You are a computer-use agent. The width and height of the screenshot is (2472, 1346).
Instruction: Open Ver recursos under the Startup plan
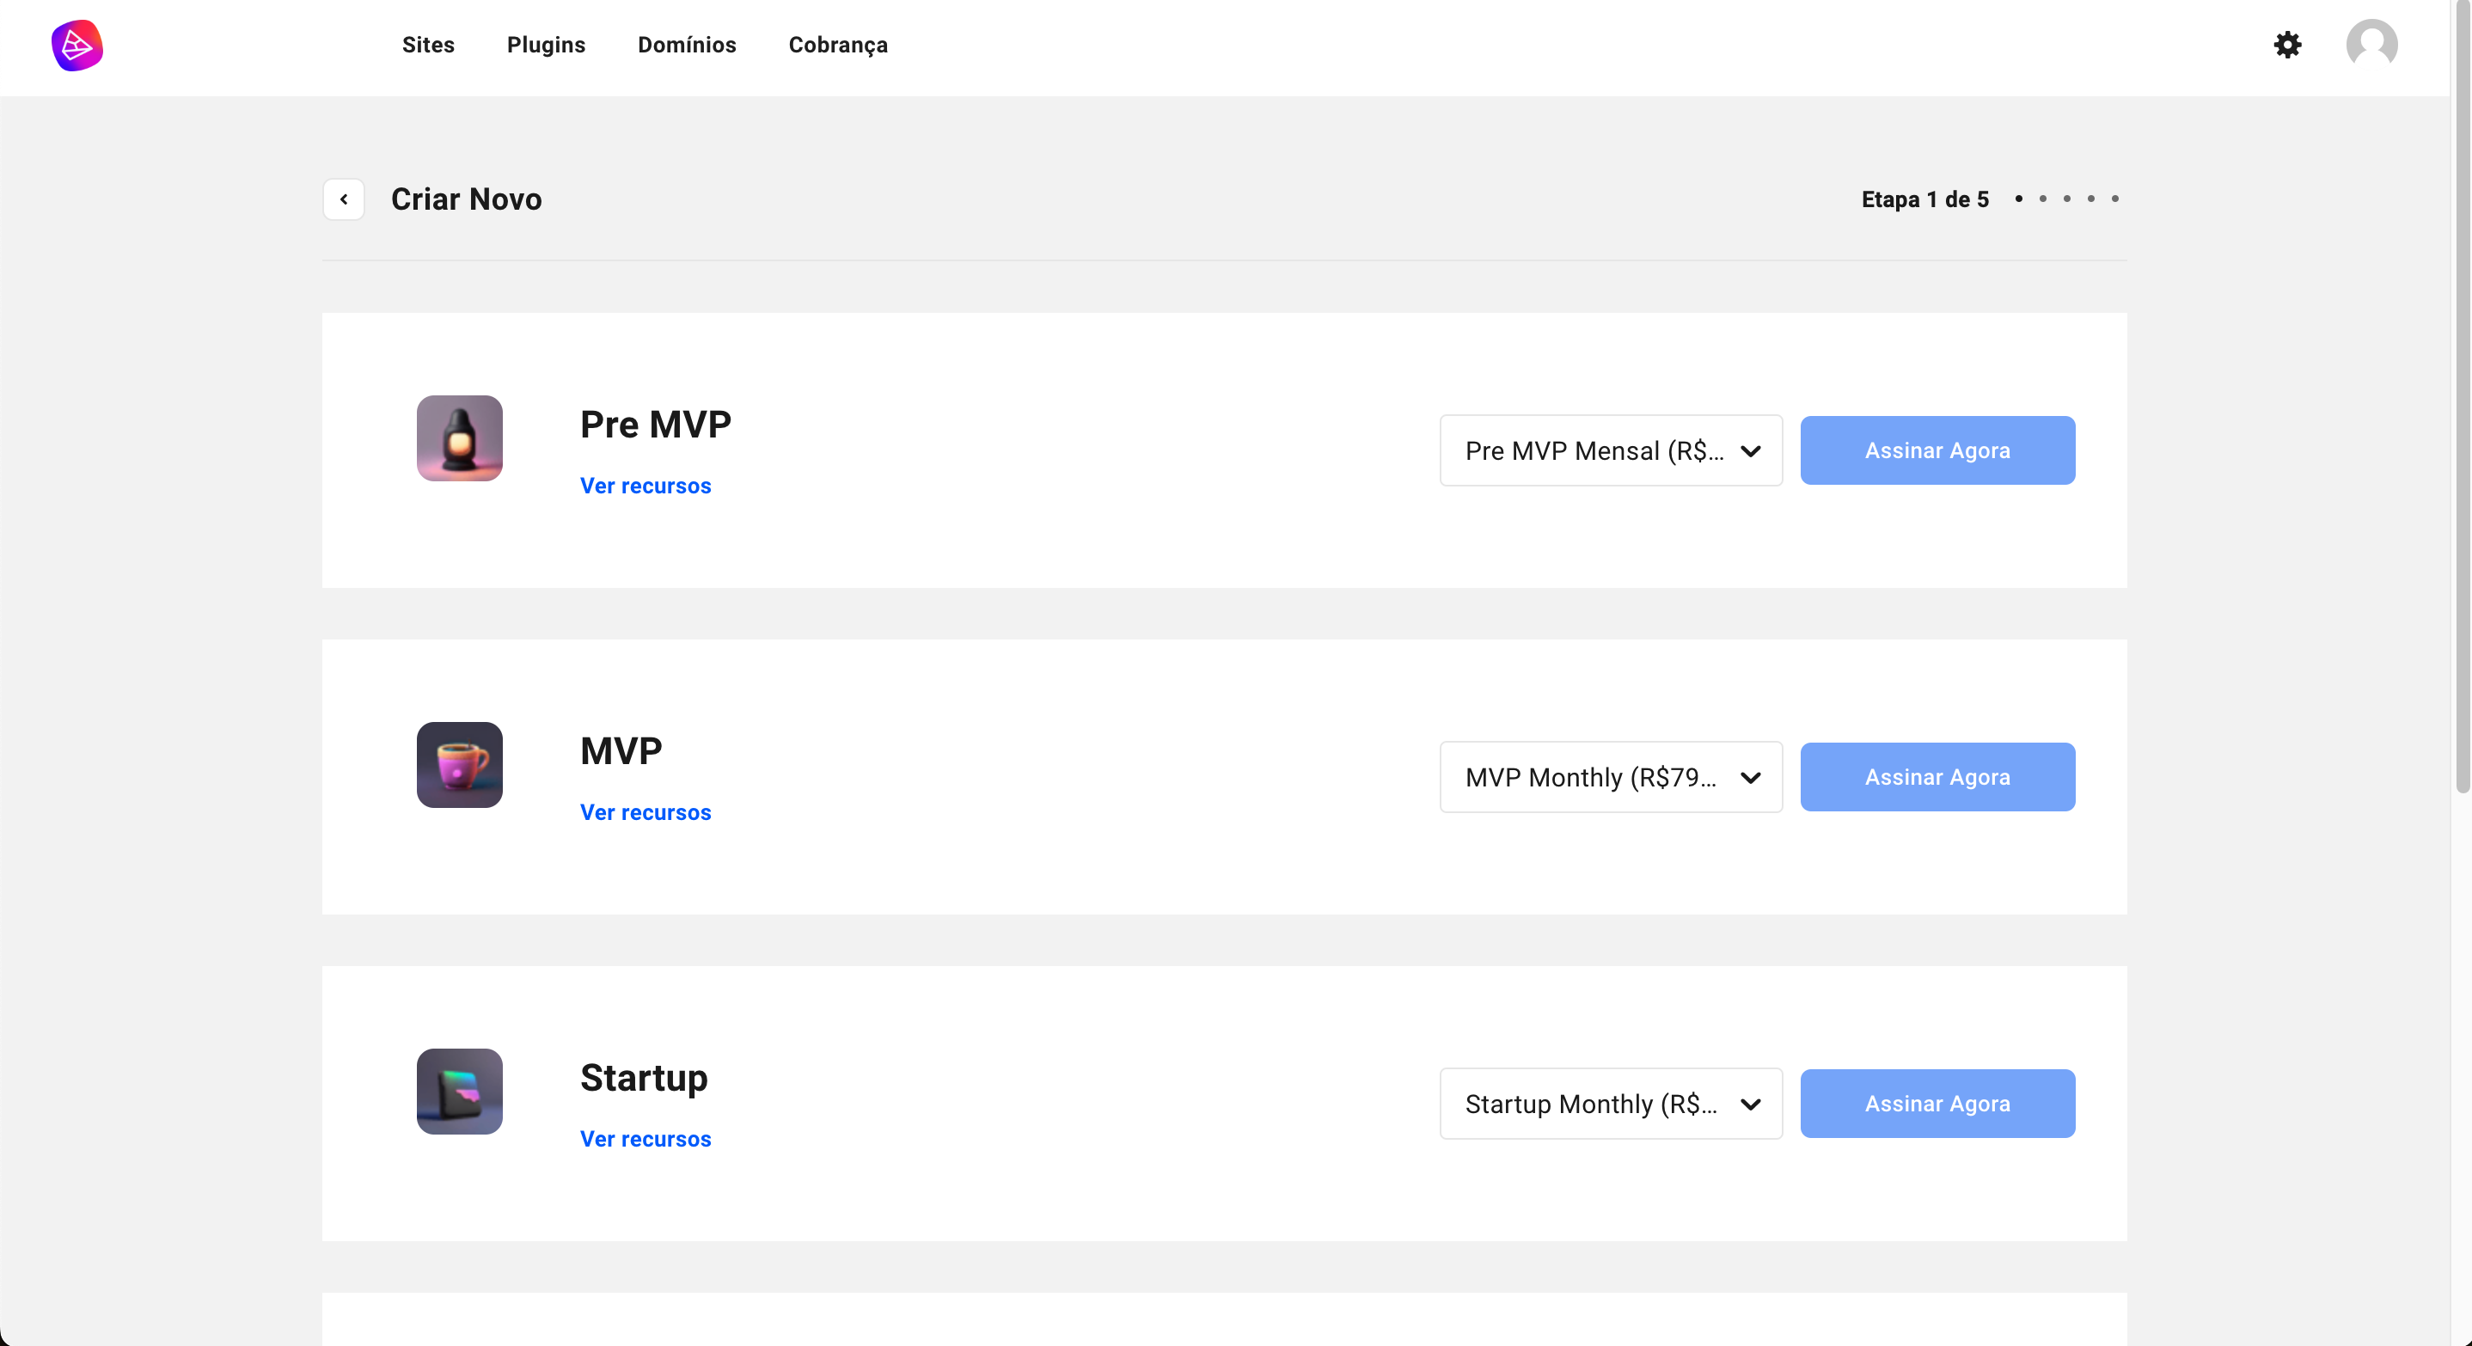click(646, 1140)
